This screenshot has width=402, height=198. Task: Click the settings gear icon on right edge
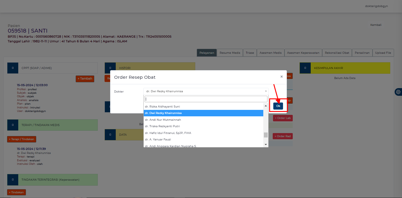pos(398,92)
